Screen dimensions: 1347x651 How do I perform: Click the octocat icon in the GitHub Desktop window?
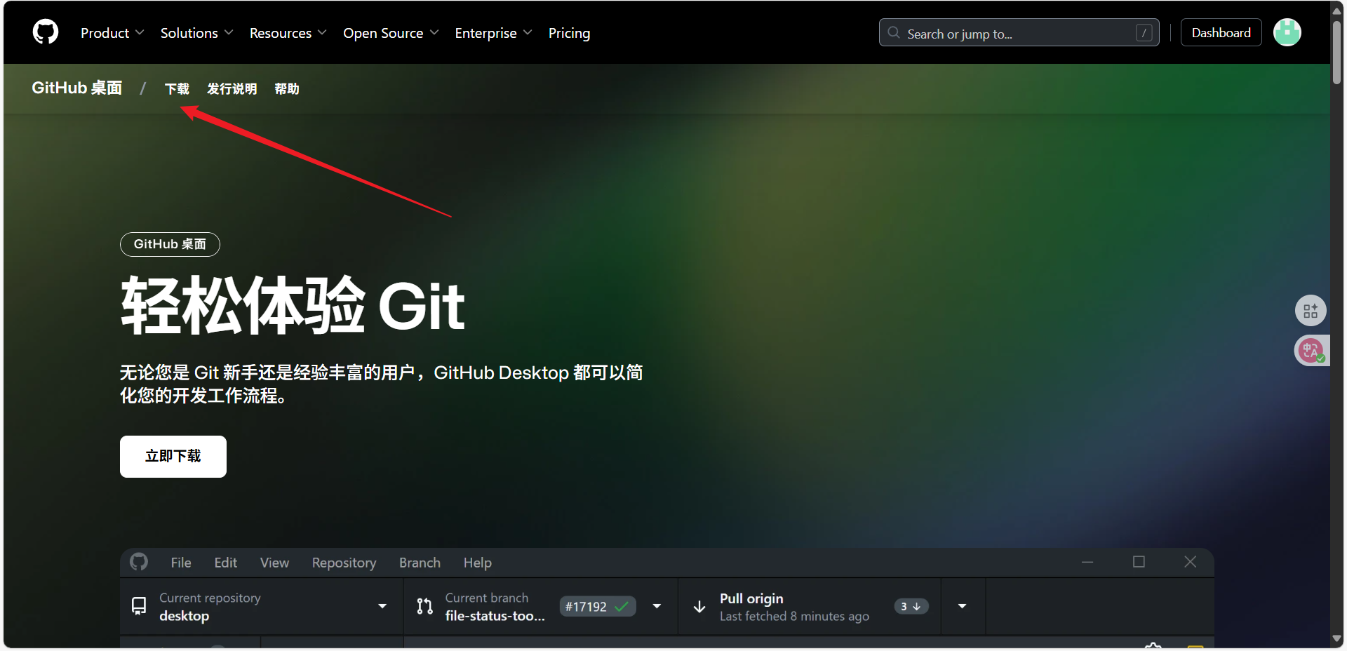click(x=138, y=562)
